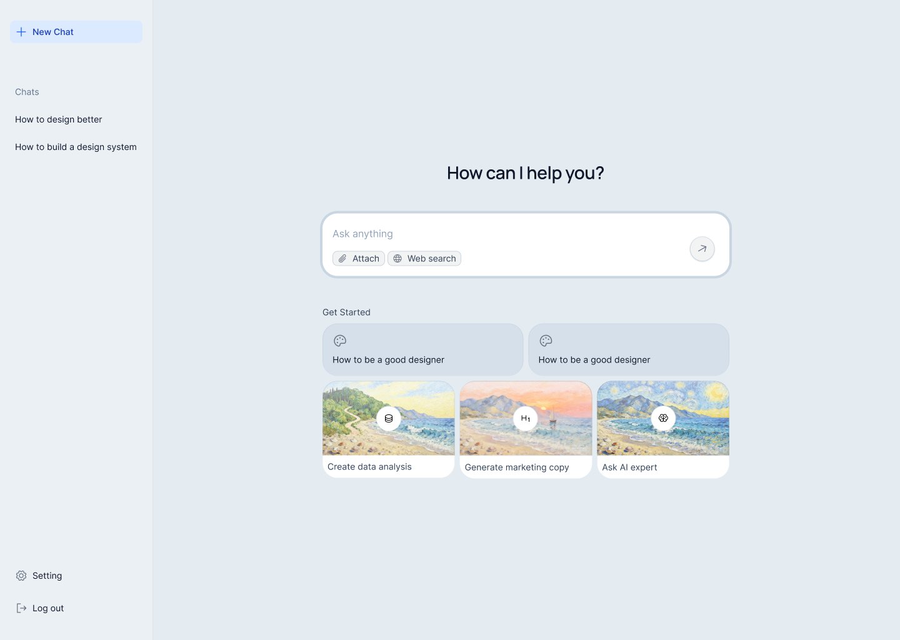
Task: Select right "How to be a good designer" text
Action: pos(594,360)
